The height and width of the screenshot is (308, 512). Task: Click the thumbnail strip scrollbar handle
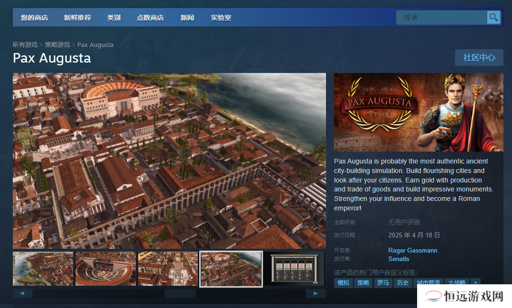[x=180, y=293]
